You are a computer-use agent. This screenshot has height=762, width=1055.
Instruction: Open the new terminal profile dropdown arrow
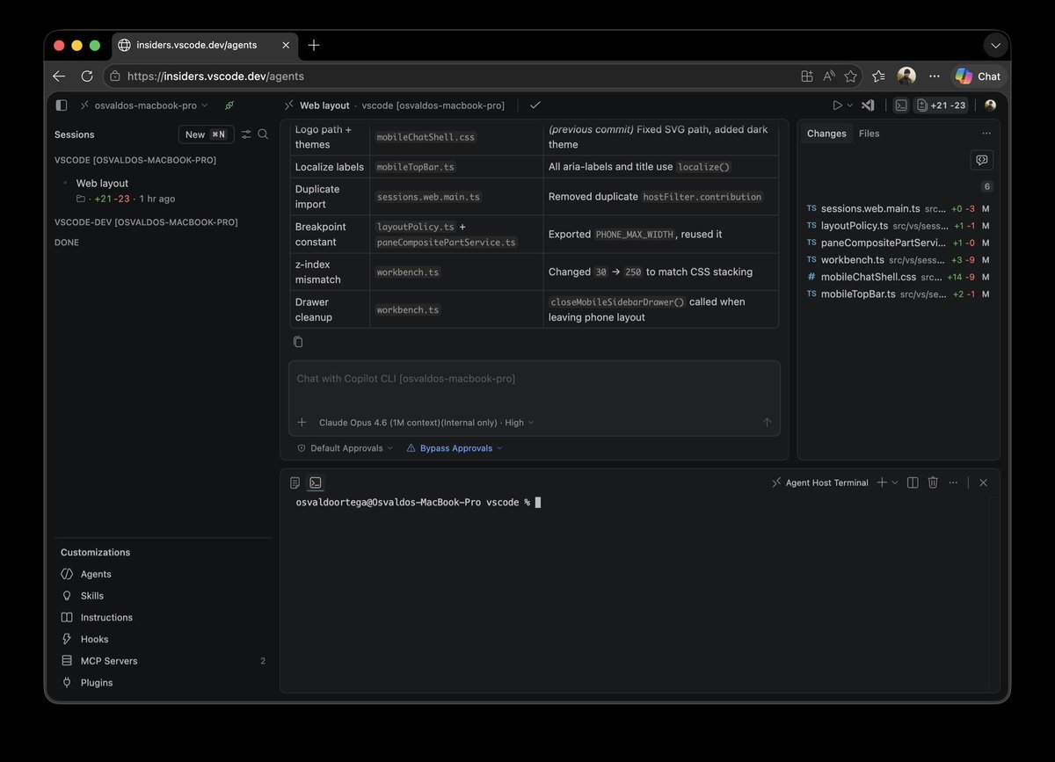[895, 483]
